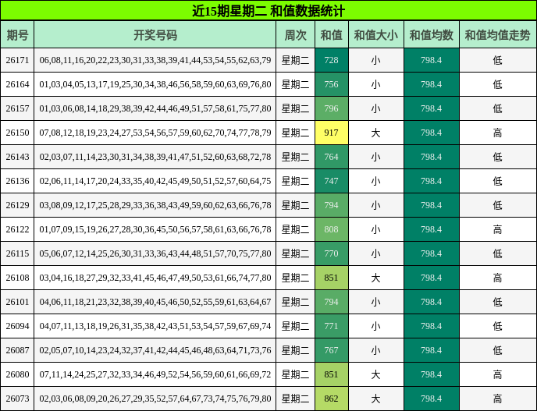Select issue number 26143
537x411 pixels.
click(17, 157)
